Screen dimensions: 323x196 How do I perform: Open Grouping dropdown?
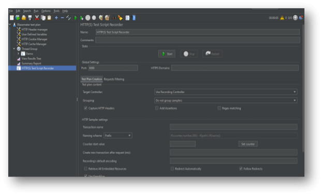click(x=226, y=101)
